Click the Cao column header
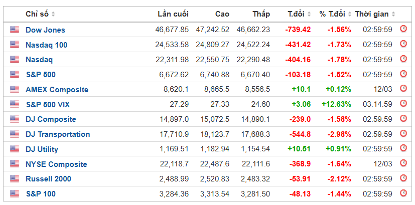This screenshot has height=205, width=415. [222, 14]
